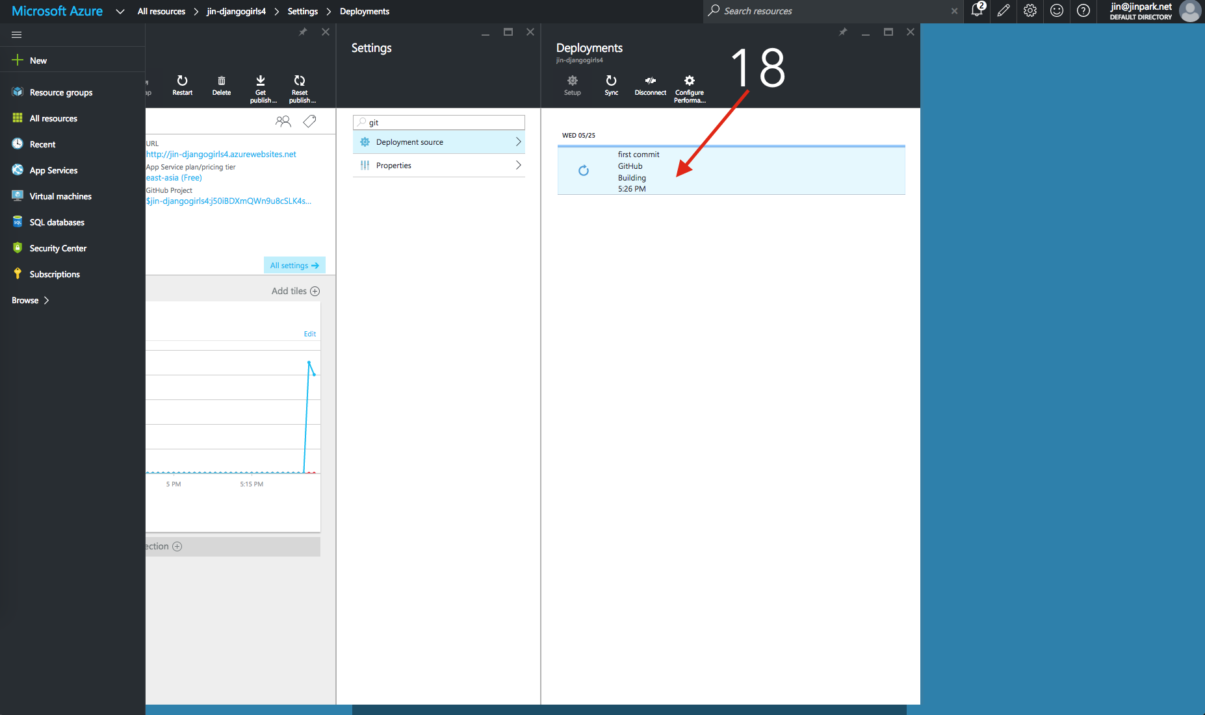Open the help question mark icon

point(1083,10)
